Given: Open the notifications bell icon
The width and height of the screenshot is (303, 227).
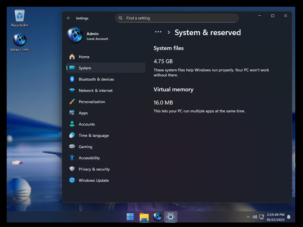Looking at the screenshot, I should [289, 217].
